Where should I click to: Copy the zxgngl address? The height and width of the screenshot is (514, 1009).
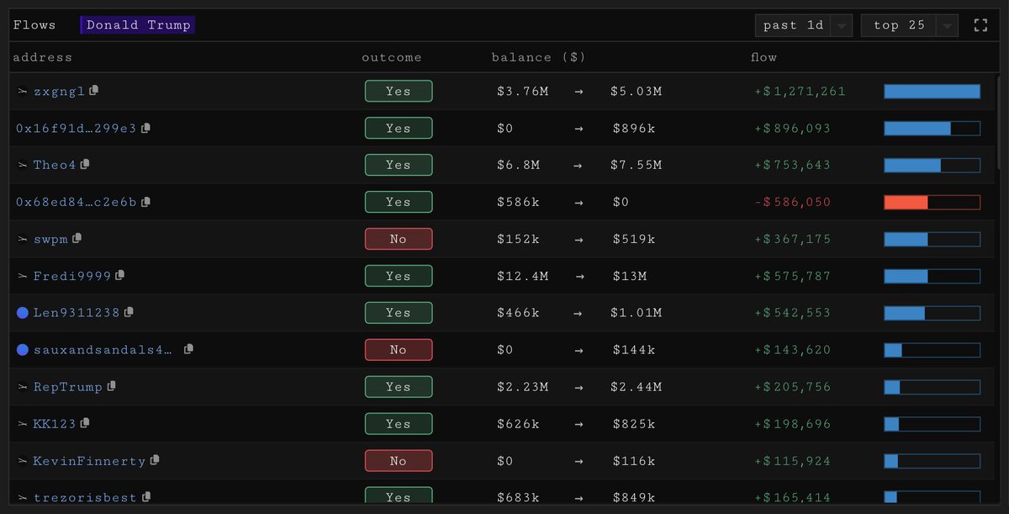pos(94,91)
